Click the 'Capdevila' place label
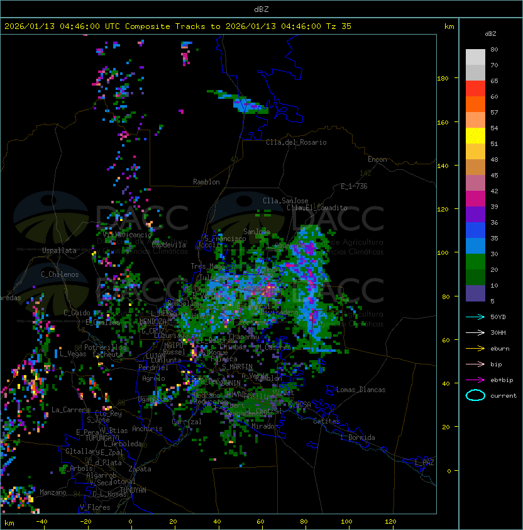 coord(169,245)
